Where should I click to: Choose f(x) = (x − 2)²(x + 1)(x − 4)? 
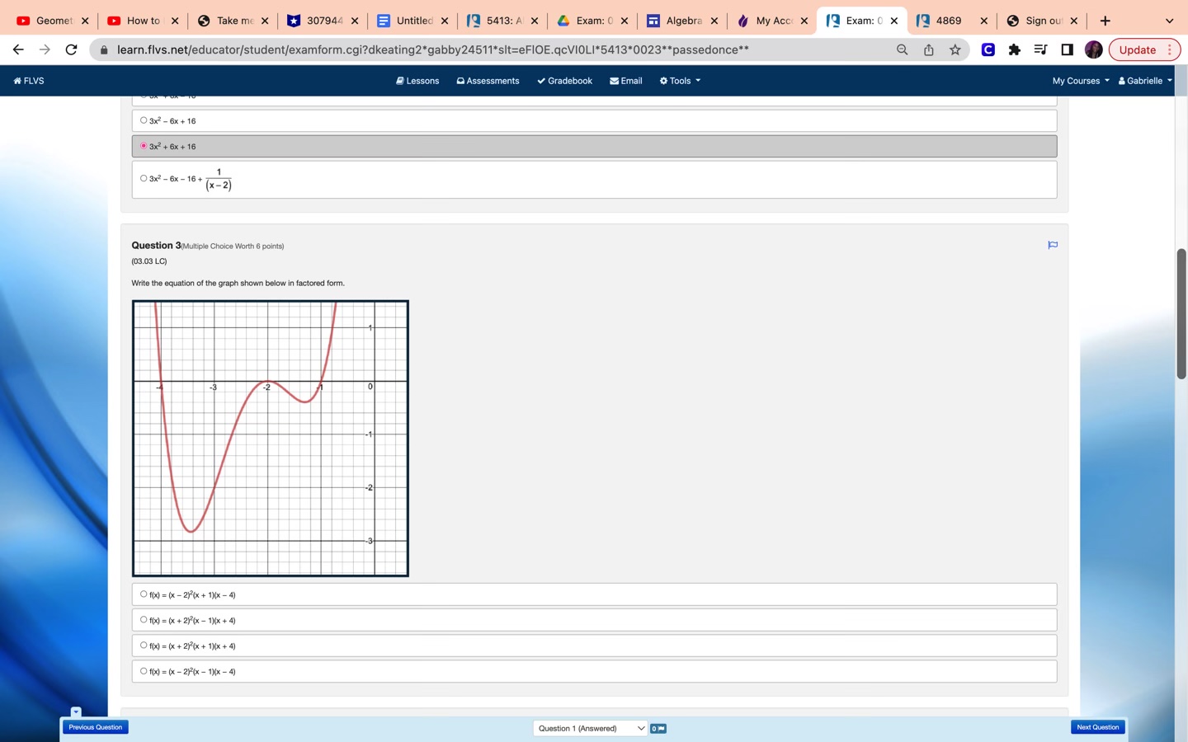pos(594,594)
